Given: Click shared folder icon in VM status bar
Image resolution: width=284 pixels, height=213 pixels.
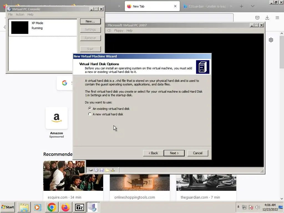Looking at the screenshot, I should tap(107, 170).
